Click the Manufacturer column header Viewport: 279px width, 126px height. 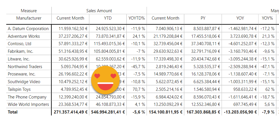[x=29, y=18]
